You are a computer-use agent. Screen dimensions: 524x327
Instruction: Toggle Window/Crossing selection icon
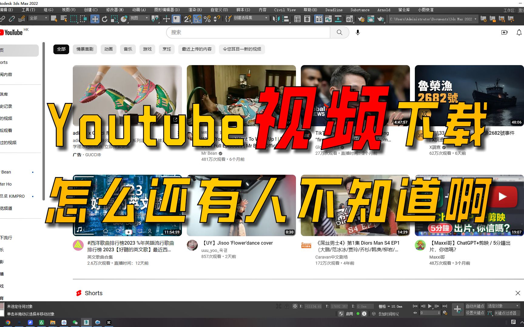[x=83, y=19]
